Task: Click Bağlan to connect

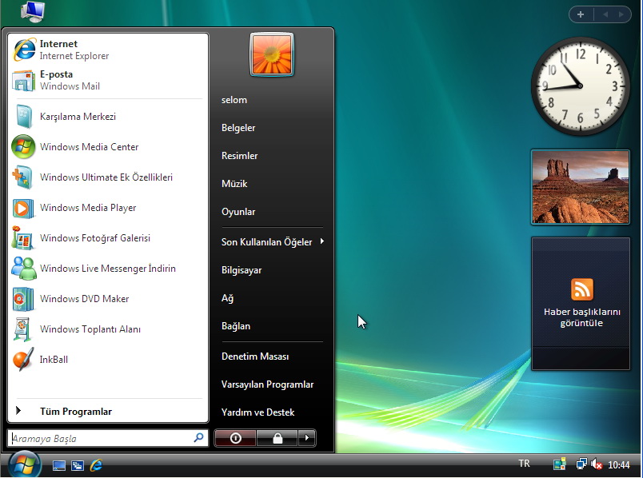Action: 236,326
